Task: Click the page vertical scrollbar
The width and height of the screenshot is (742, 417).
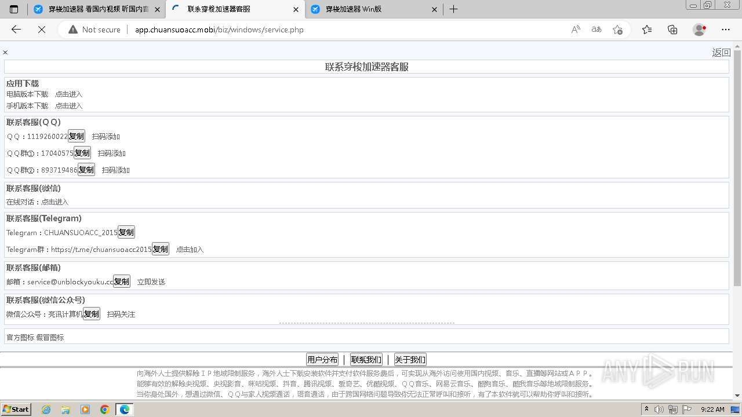Action: pos(737,168)
